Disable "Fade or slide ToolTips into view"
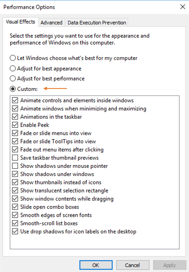Viewport: 189px width, 272px height. (15, 141)
